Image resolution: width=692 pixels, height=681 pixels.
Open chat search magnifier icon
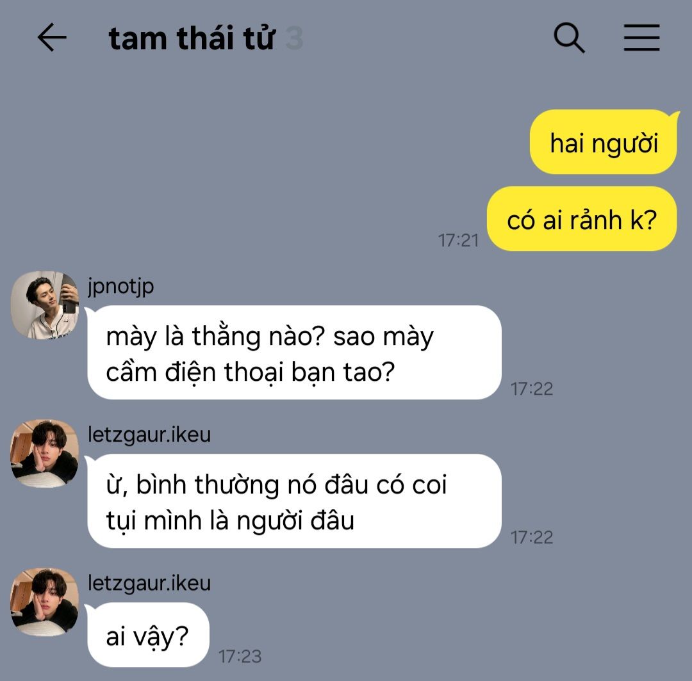click(x=570, y=38)
